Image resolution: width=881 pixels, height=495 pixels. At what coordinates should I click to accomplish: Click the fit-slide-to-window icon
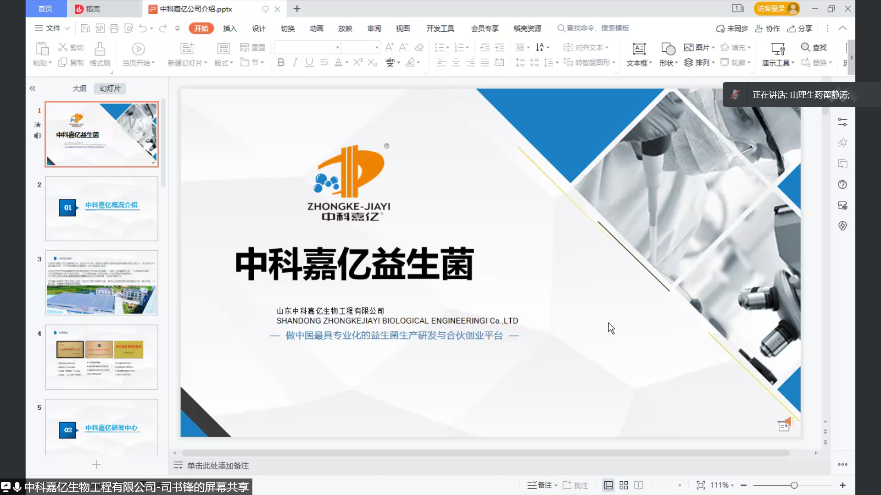701,485
